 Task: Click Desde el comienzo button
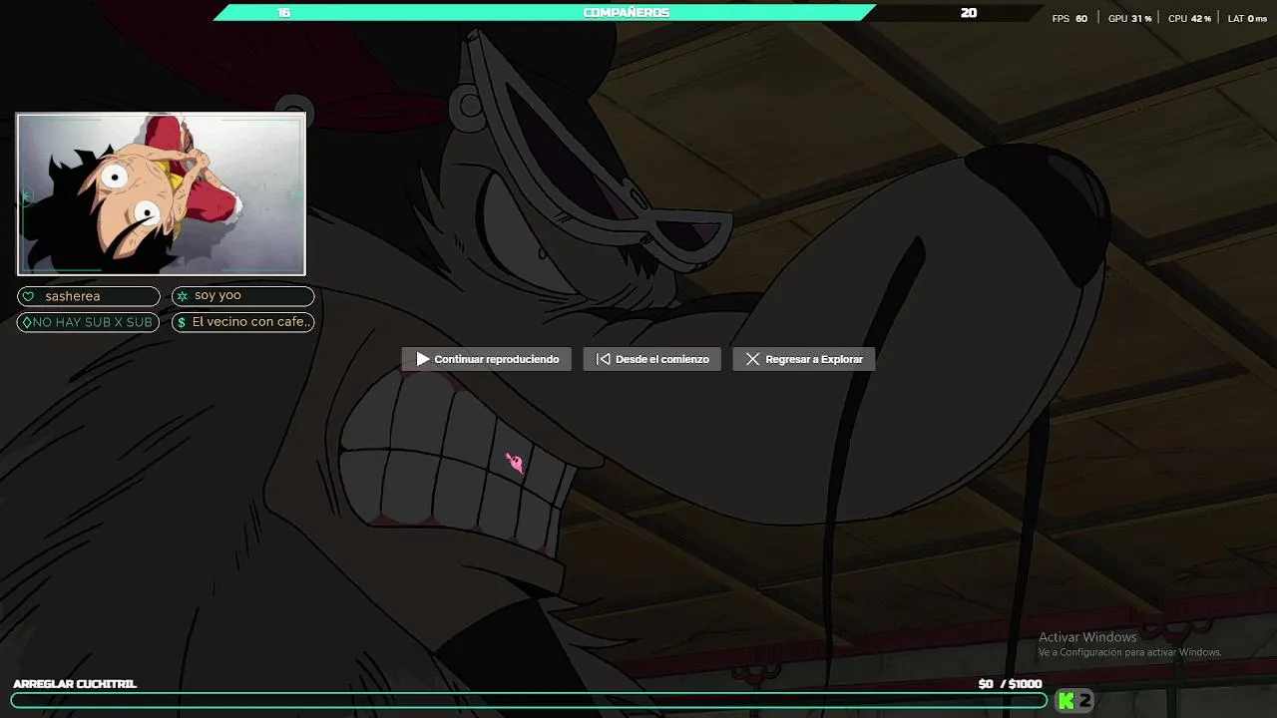point(651,359)
